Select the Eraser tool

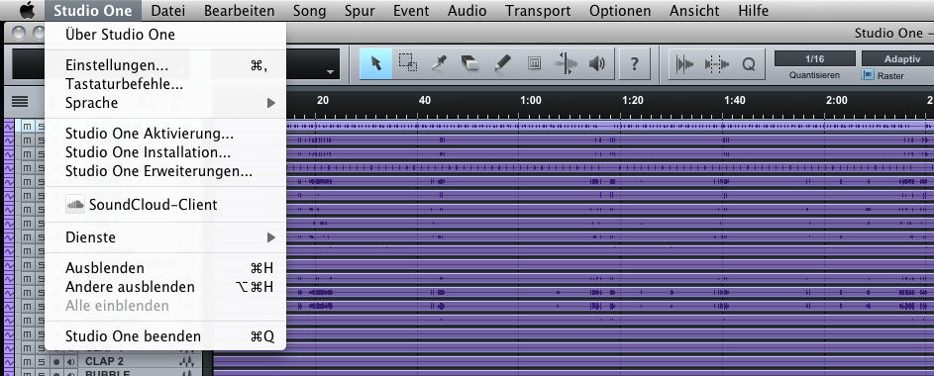pos(470,63)
